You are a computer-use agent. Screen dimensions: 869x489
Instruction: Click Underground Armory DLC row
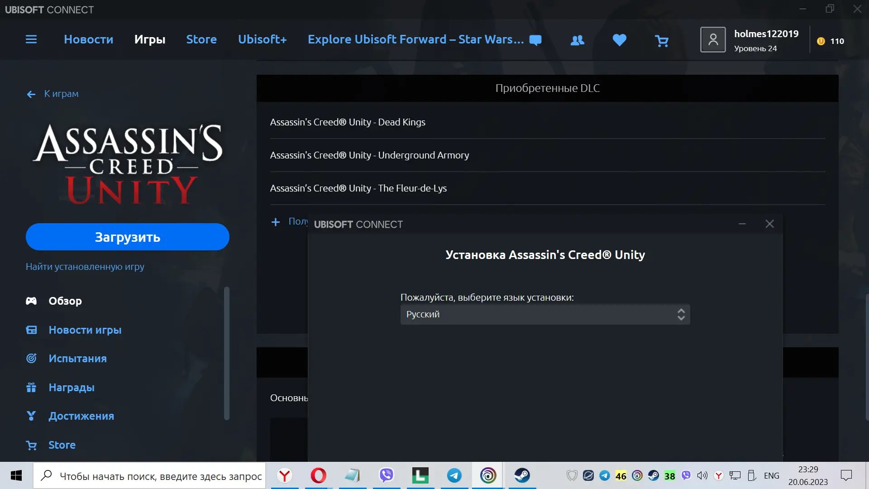coord(547,155)
